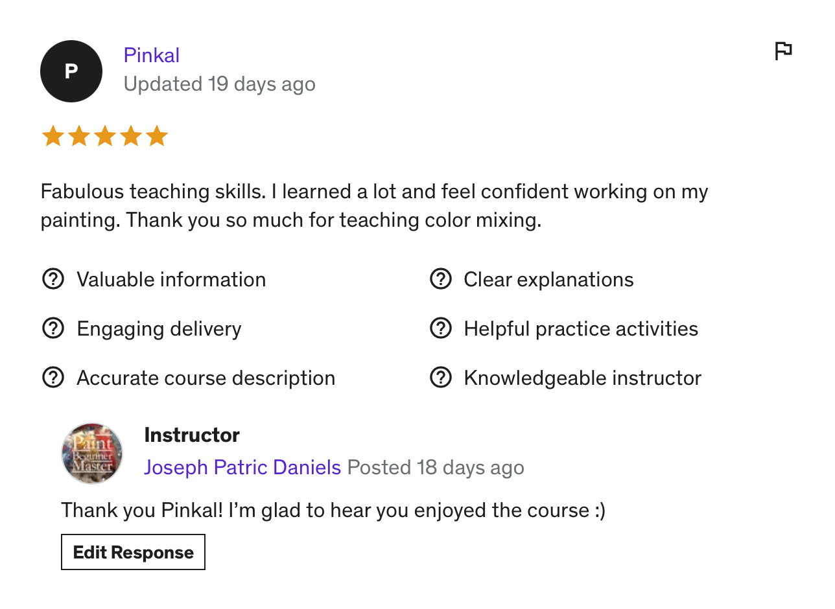Open Joseph Patric Daniels profile link
This screenshot has width=835, height=609.
point(242,467)
